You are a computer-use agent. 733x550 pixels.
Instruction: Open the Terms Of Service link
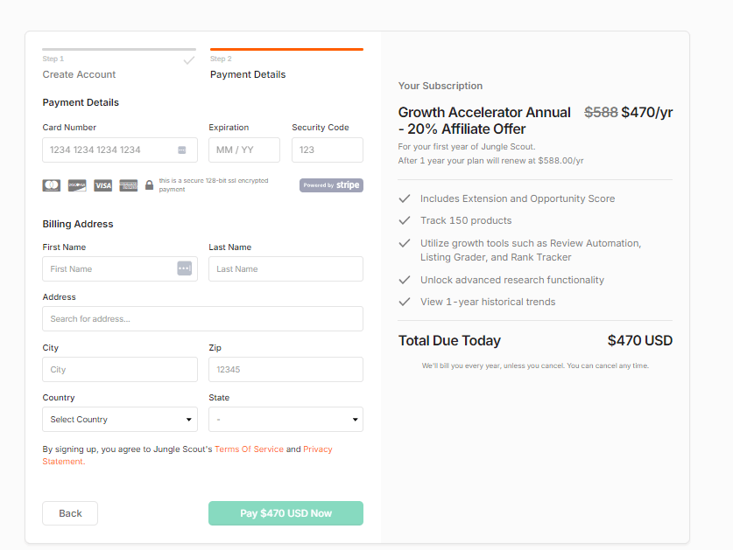click(250, 449)
